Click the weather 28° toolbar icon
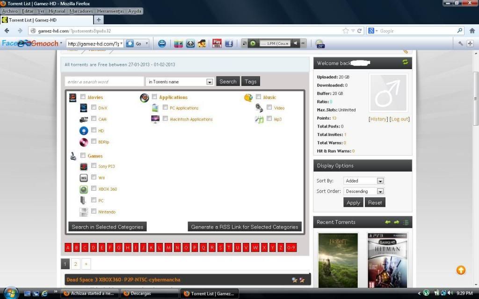Viewport: 479px width, 299px height. tap(320, 44)
